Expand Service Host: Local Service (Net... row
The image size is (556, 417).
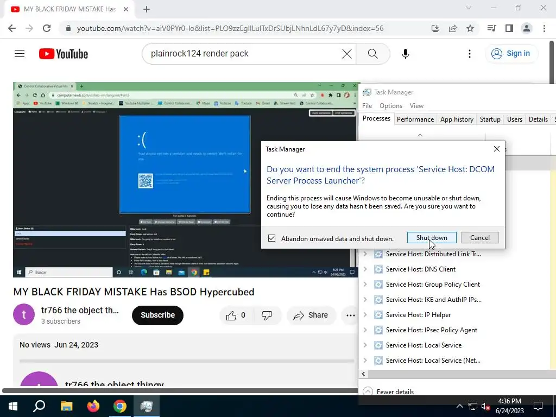click(365, 361)
